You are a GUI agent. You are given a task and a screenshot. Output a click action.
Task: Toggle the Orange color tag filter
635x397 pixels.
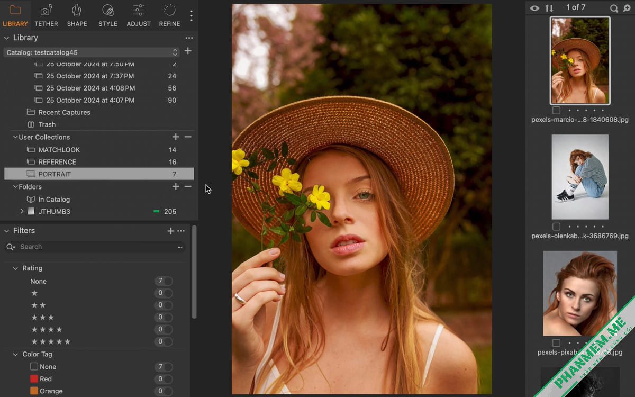(x=164, y=391)
